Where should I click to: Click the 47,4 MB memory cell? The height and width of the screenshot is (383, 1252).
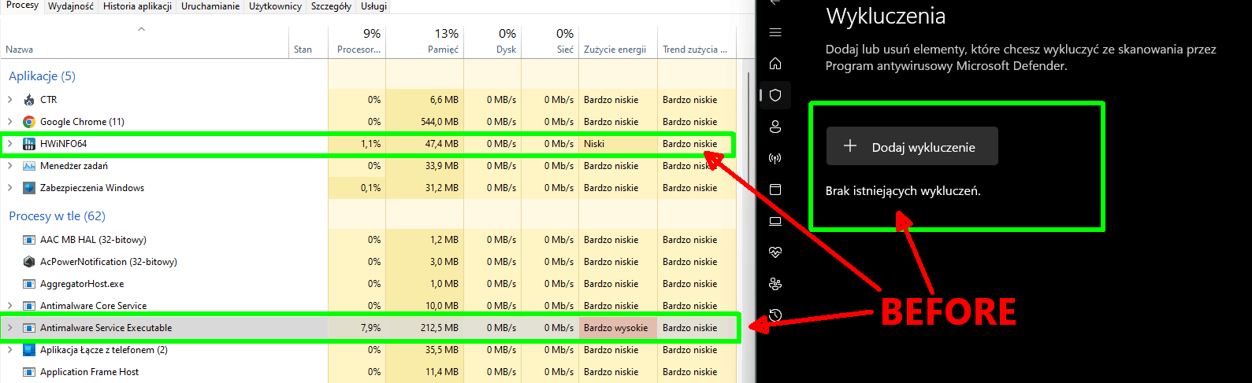point(425,144)
